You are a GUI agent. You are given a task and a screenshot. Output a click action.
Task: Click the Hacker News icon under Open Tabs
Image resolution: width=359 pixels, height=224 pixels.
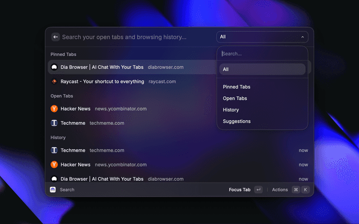(x=54, y=109)
